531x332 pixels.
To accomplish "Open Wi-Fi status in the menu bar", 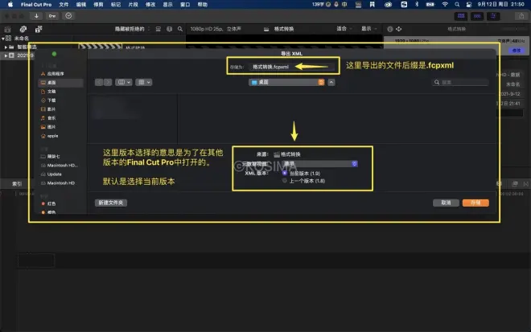I will pyautogui.click(x=445, y=4).
